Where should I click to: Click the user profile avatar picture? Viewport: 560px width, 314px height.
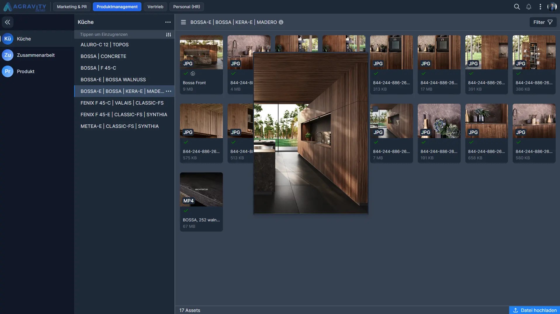pos(552,6)
